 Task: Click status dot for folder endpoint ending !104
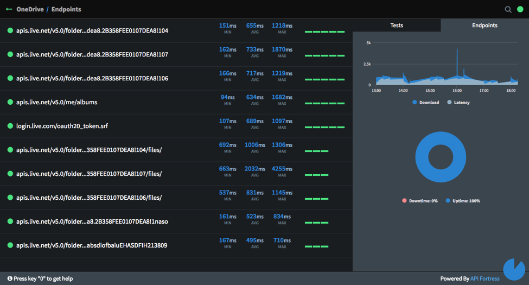click(10, 30)
